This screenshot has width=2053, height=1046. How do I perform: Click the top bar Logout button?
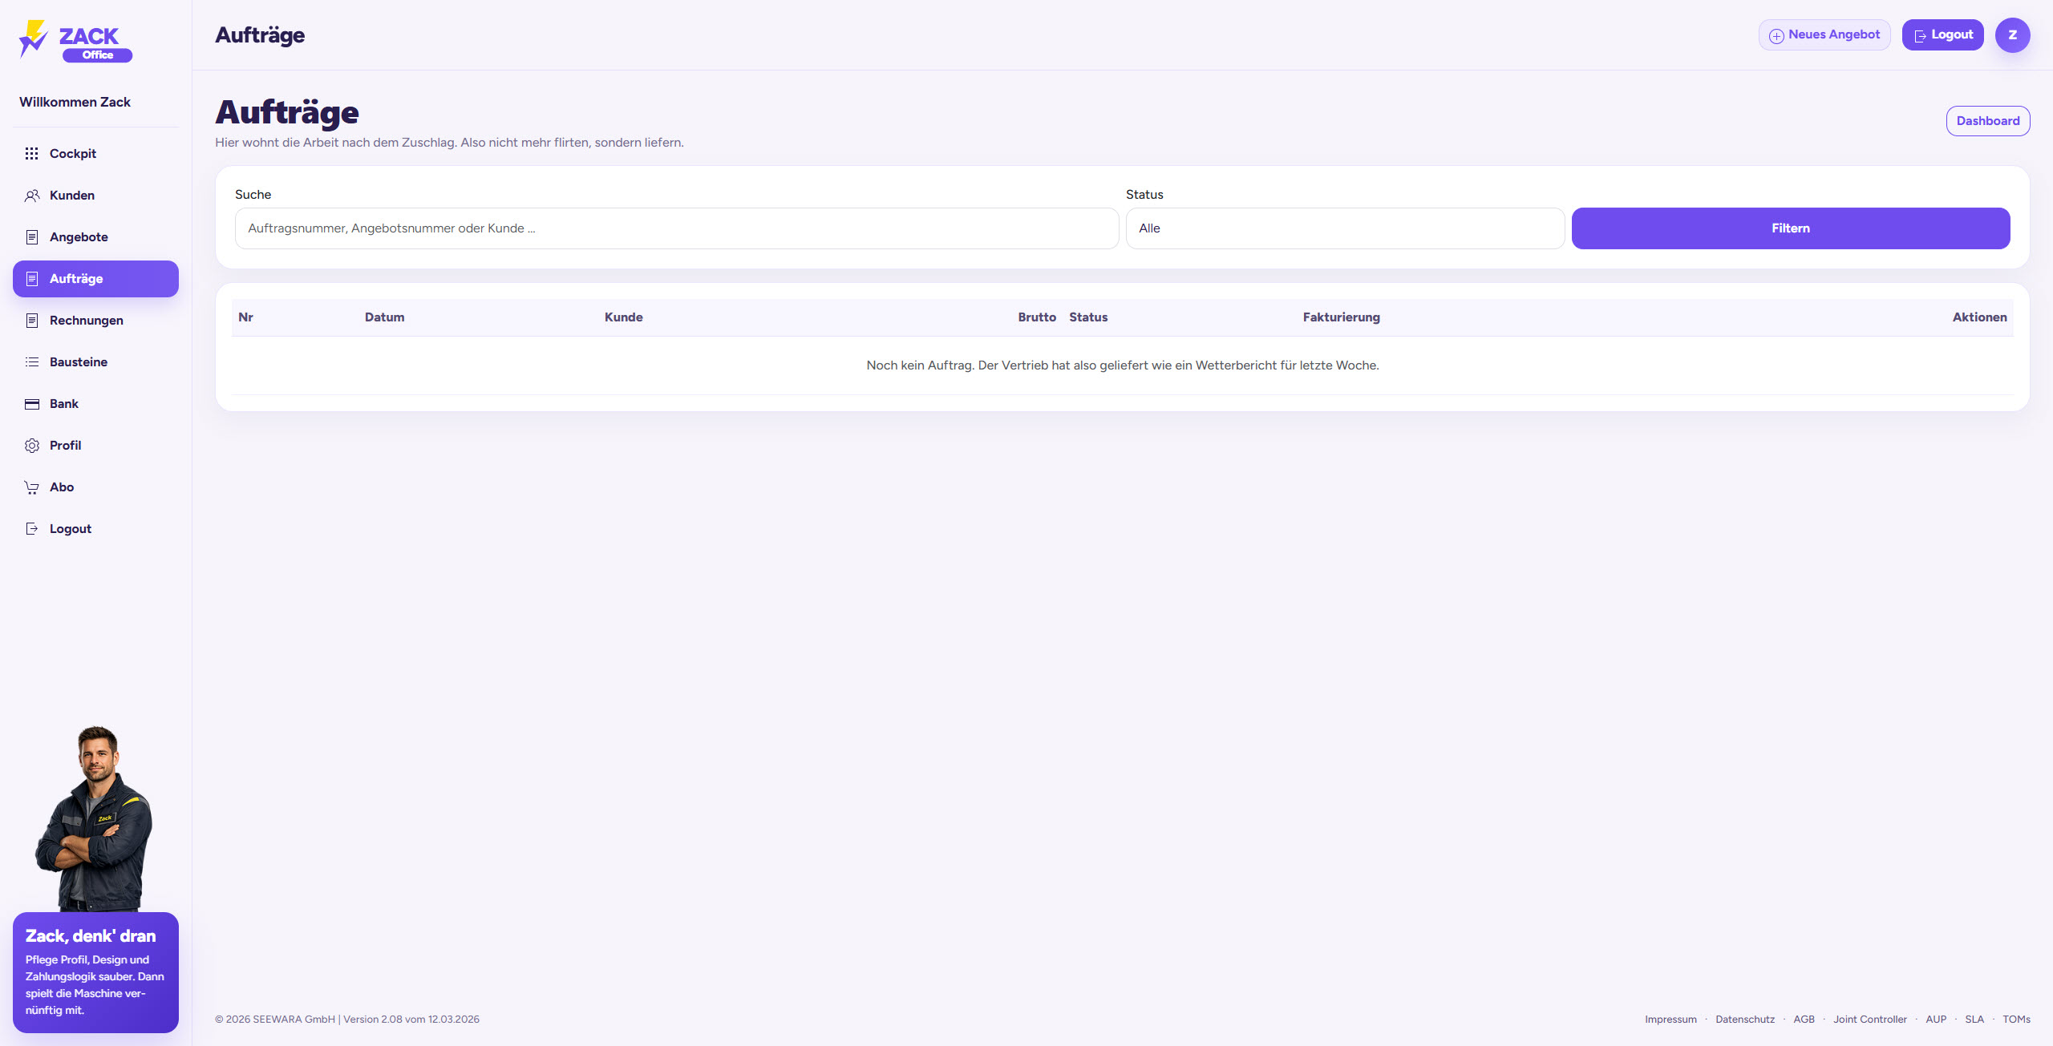[x=1942, y=35]
